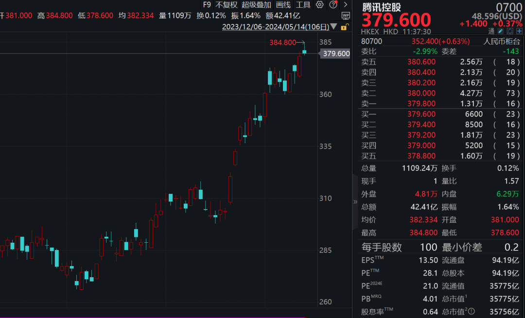
Task: Click the right chevron in the chart toolbar
Action: pyautogui.click(x=346, y=5)
